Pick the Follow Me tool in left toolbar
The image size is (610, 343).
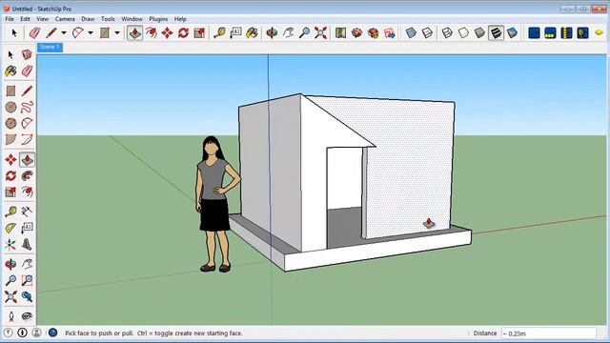[27, 175]
